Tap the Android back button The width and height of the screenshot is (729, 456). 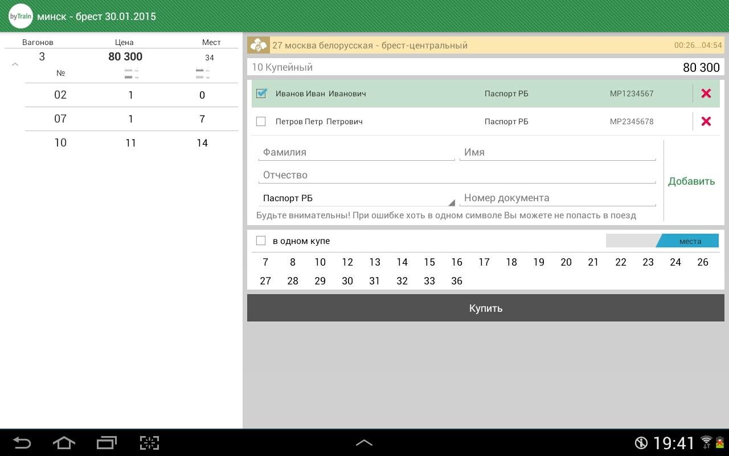click(x=22, y=443)
